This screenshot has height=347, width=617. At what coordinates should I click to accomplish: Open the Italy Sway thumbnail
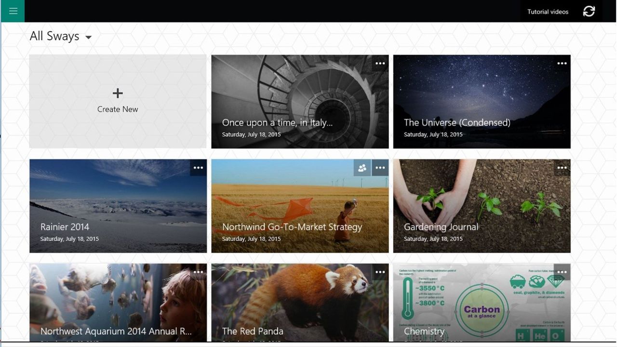click(x=300, y=101)
